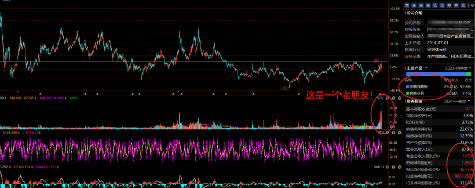The height and width of the screenshot is (188, 475).
Task: Close the MACD indicator panel
Action: point(398,167)
